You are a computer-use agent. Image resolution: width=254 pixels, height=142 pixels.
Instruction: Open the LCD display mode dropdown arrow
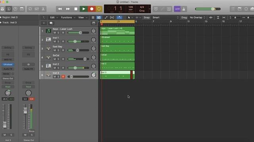[x=150, y=9]
